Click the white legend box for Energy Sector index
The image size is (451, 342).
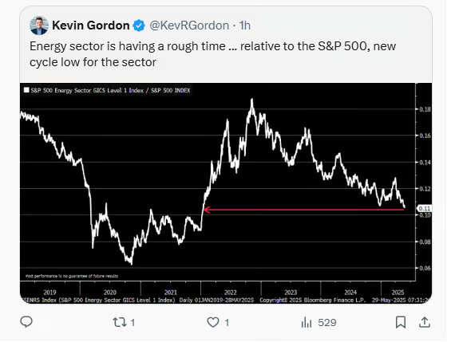tap(26, 90)
